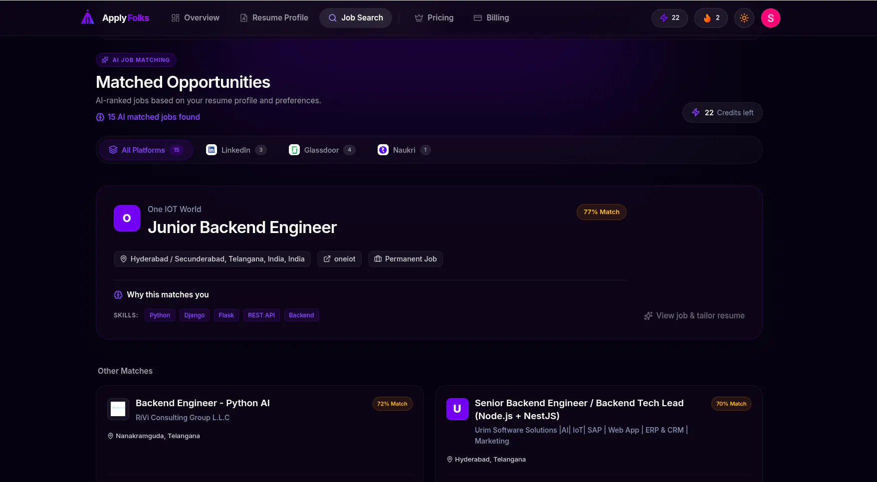
Task: Click the flame streak counter showing 2
Action: click(711, 18)
